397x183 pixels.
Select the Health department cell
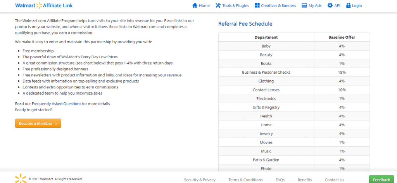click(x=266, y=116)
